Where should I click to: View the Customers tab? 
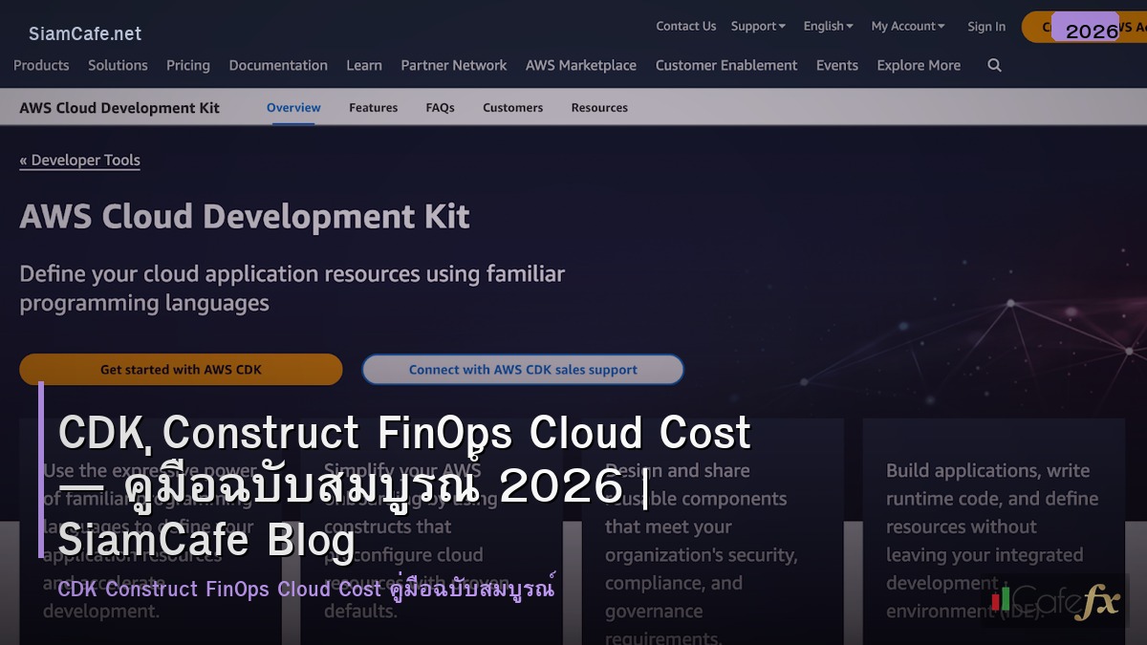click(512, 107)
